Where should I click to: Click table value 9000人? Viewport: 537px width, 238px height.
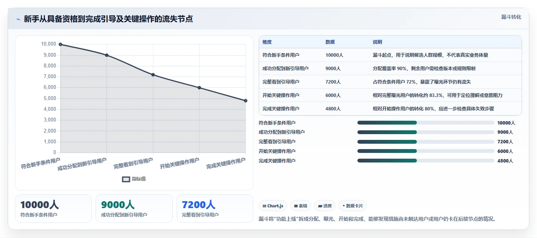[x=333, y=69]
